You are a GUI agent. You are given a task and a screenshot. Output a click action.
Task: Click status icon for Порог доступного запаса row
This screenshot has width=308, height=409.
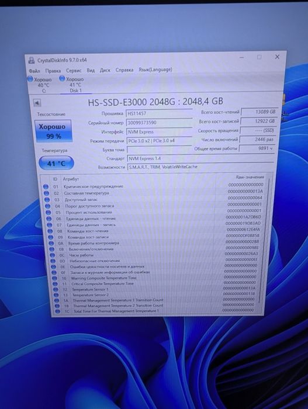(x=48, y=206)
